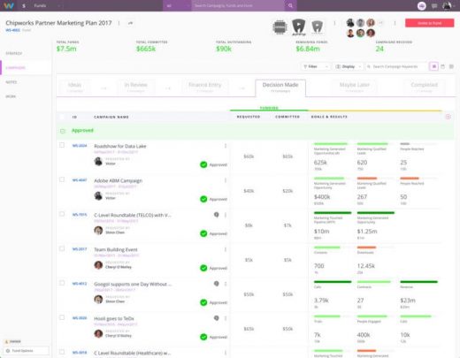Click the share arrow beside the plan title

(x=130, y=23)
